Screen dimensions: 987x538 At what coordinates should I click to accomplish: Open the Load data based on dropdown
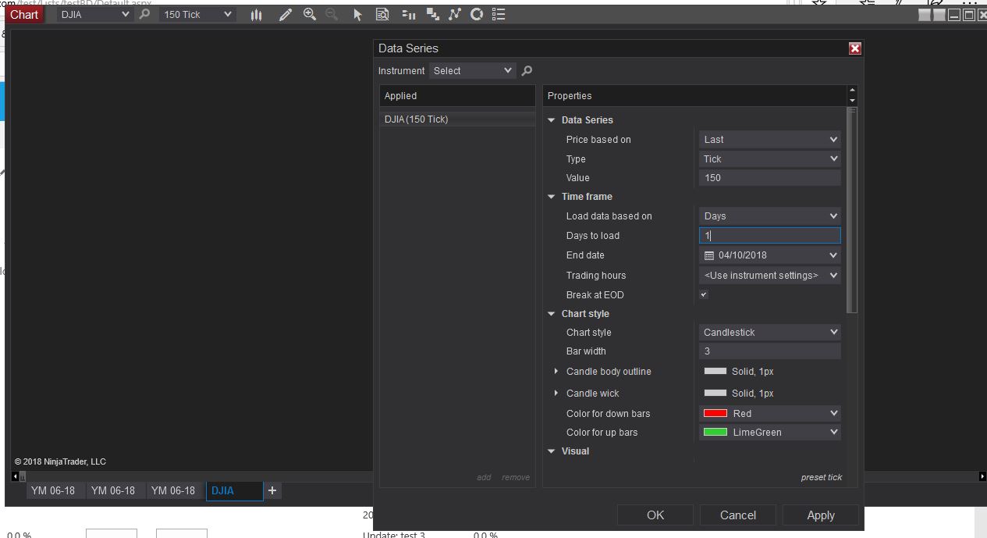point(770,216)
